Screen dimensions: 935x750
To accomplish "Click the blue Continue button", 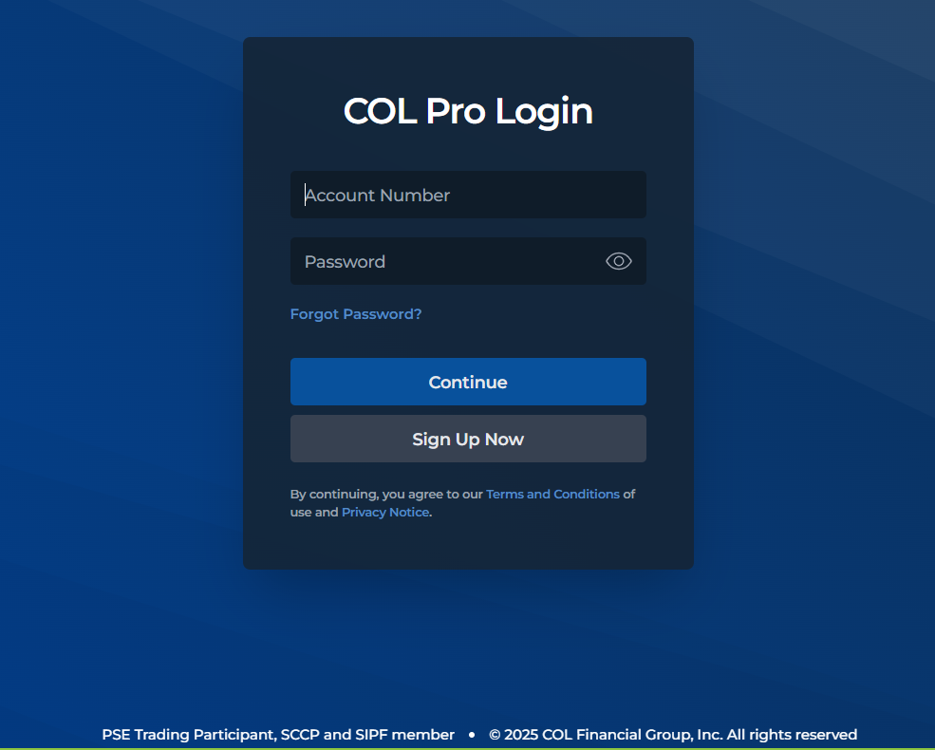I will point(468,382).
